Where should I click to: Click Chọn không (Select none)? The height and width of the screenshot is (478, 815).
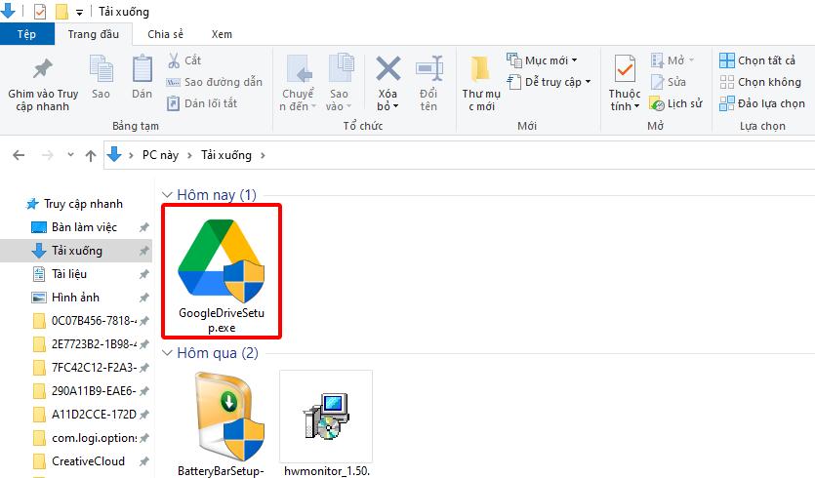pos(760,82)
